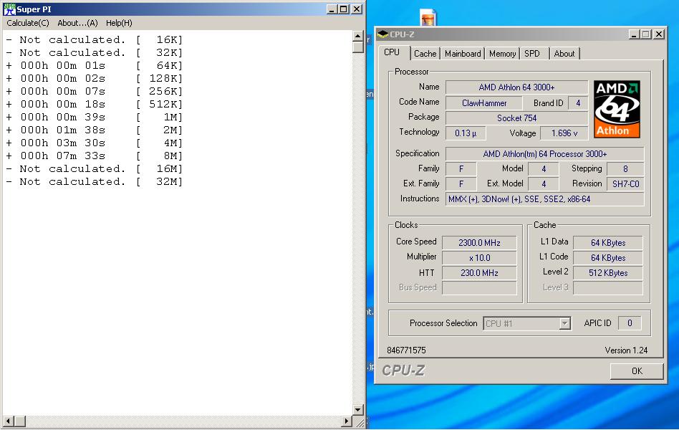Viewport: 679px width, 430px height.
Task: Click the Super PI vertical scrollbar down arrow
Action: [x=357, y=410]
